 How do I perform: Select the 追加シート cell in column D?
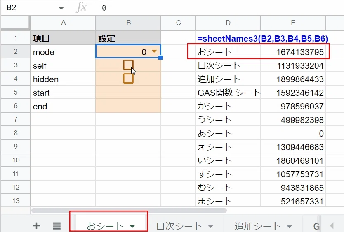click(x=228, y=79)
